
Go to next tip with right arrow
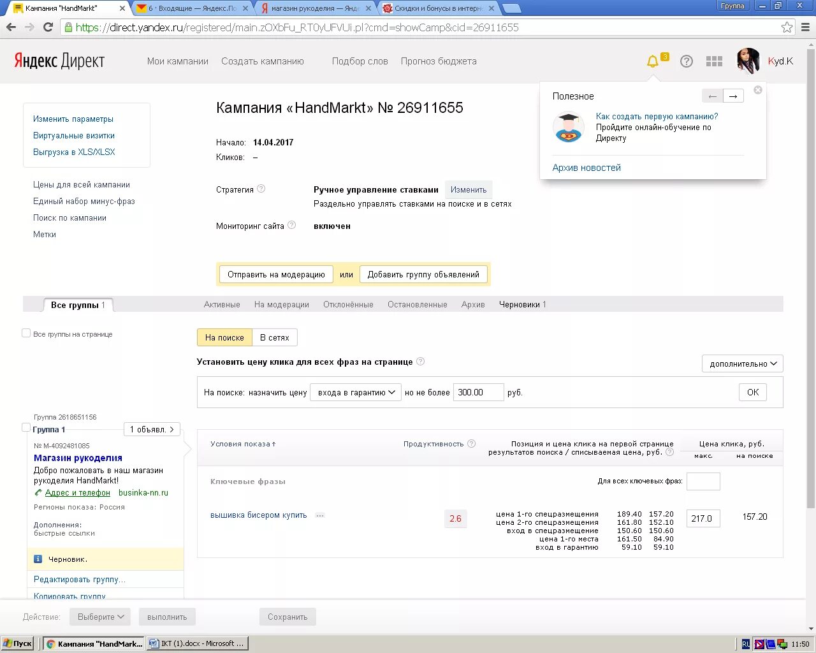(733, 96)
